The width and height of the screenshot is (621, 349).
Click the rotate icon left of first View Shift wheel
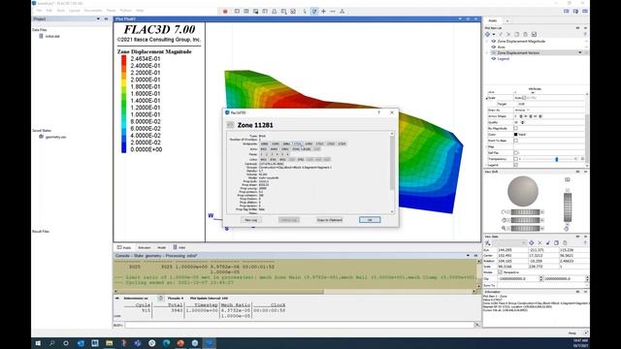(504, 212)
